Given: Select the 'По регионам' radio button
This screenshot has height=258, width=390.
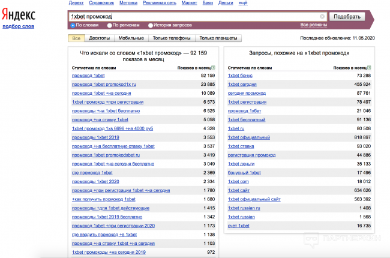Looking at the screenshot, I should [x=109, y=25].
